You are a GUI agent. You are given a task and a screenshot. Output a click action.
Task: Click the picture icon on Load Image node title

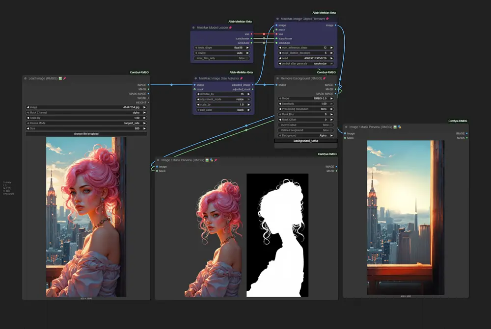(60, 78)
